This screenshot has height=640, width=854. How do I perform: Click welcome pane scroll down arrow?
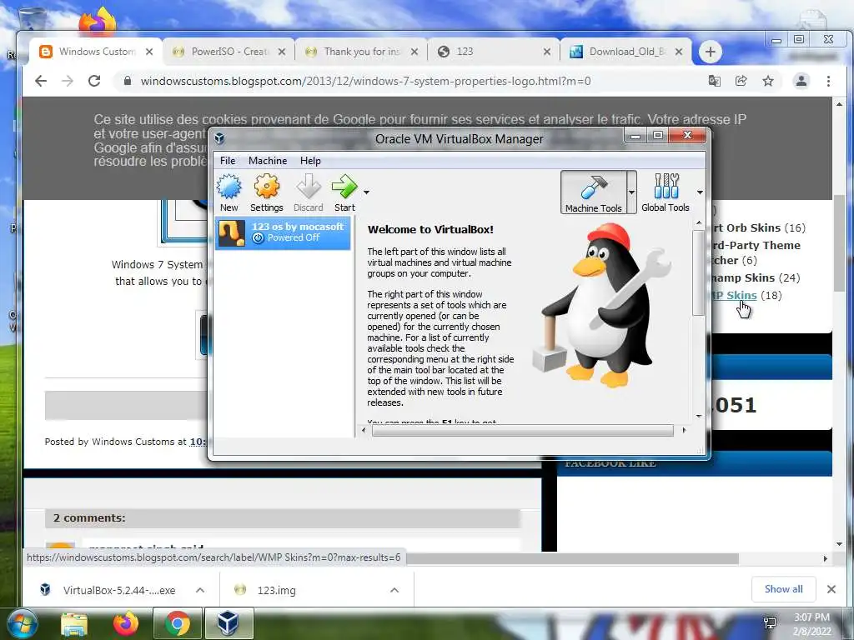tap(699, 417)
